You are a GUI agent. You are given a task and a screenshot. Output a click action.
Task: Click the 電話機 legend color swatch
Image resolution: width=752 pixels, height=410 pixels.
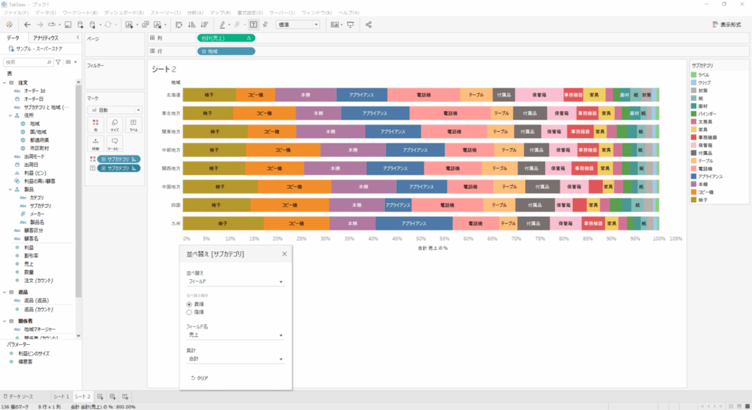click(694, 169)
